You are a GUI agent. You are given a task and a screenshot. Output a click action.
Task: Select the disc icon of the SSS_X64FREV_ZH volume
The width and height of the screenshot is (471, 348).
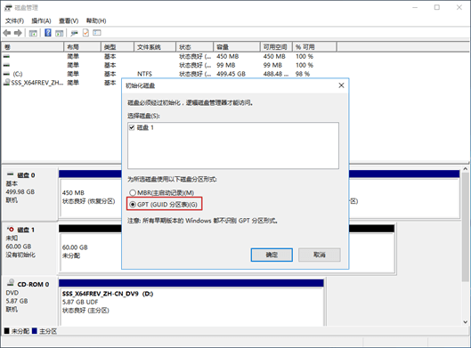pos(6,82)
